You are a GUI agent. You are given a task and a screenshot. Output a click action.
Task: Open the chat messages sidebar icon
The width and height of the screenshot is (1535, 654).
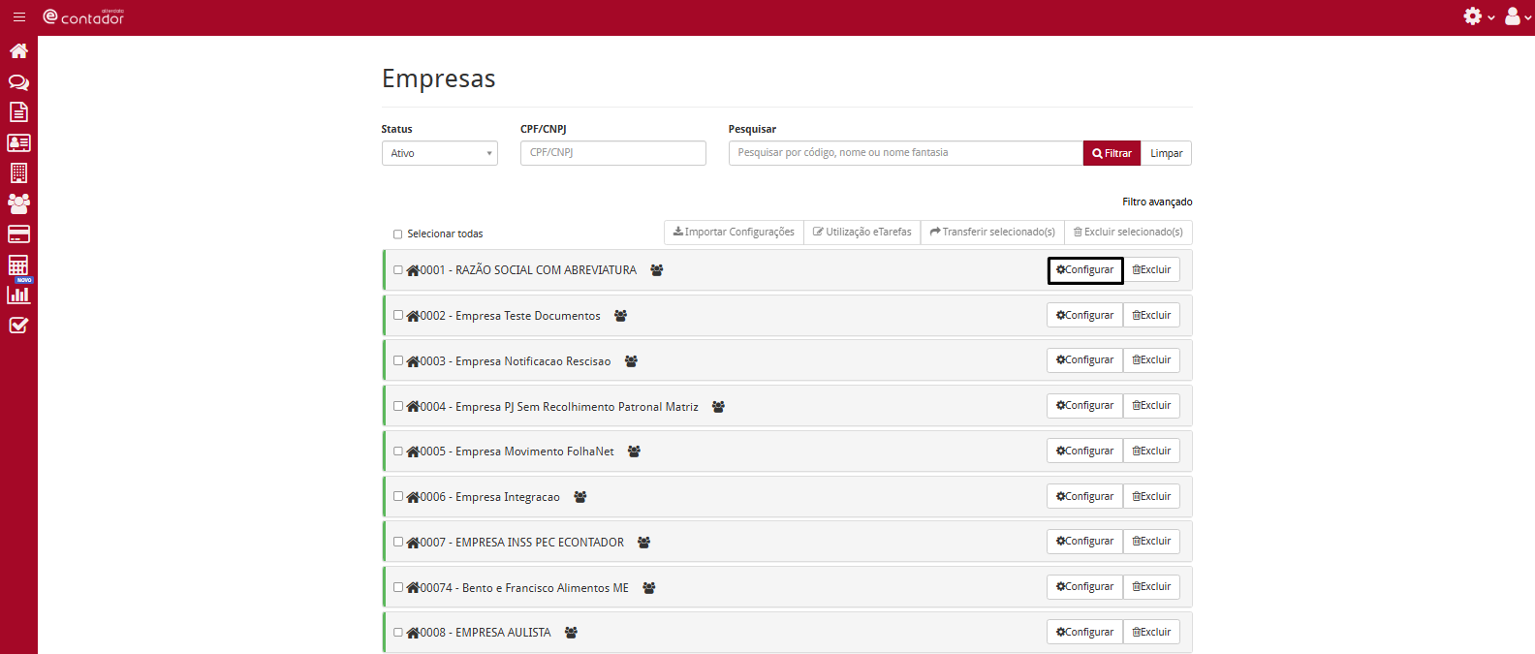coord(18,82)
